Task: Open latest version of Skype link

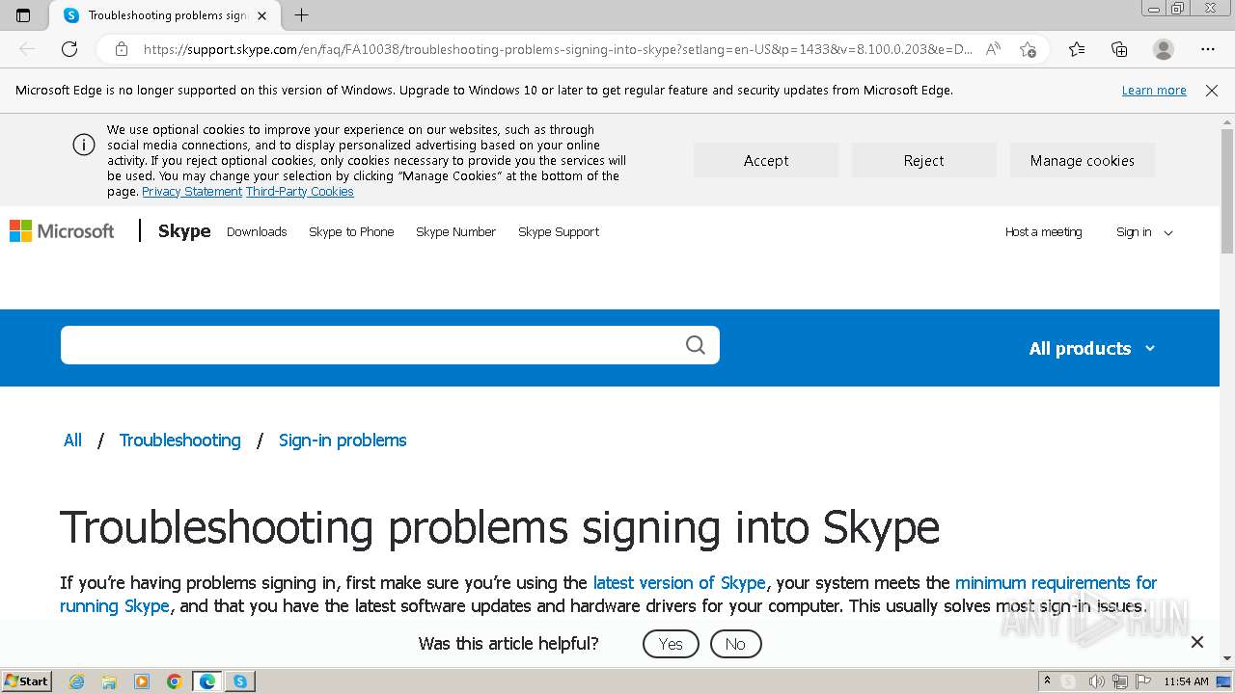Action: 679,583
